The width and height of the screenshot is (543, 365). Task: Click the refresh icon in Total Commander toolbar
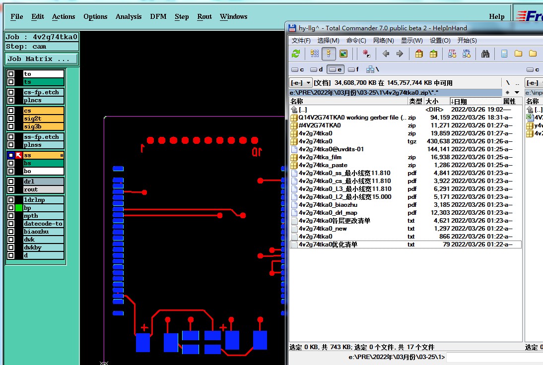click(x=296, y=54)
